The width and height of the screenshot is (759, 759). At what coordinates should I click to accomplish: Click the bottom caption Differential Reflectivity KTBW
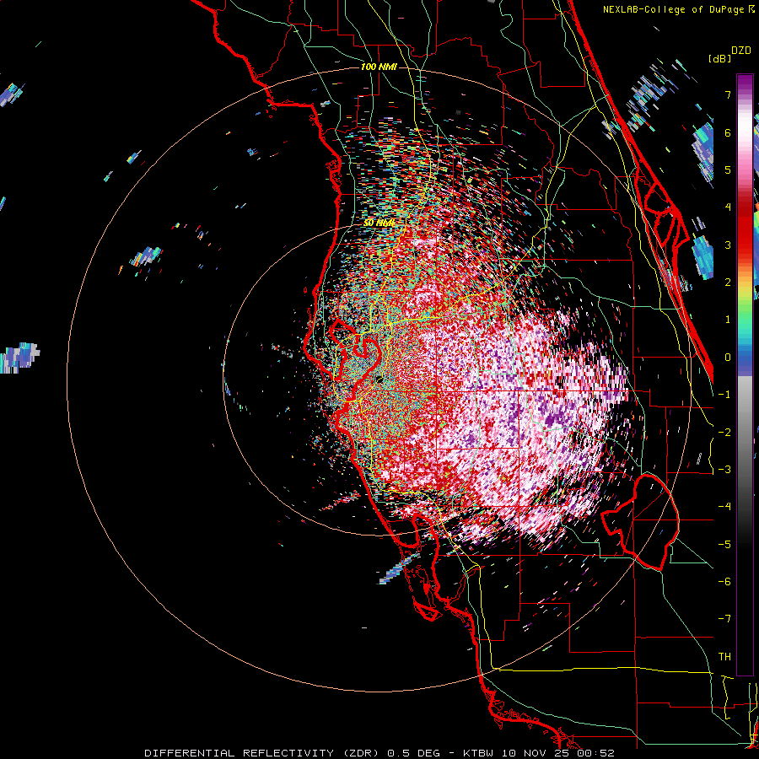point(379,753)
